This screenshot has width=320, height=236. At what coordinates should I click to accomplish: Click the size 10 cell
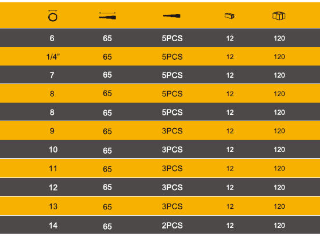coord(53,150)
